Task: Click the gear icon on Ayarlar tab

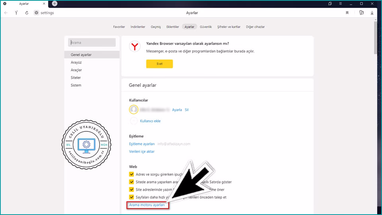Action: (5, 4)
